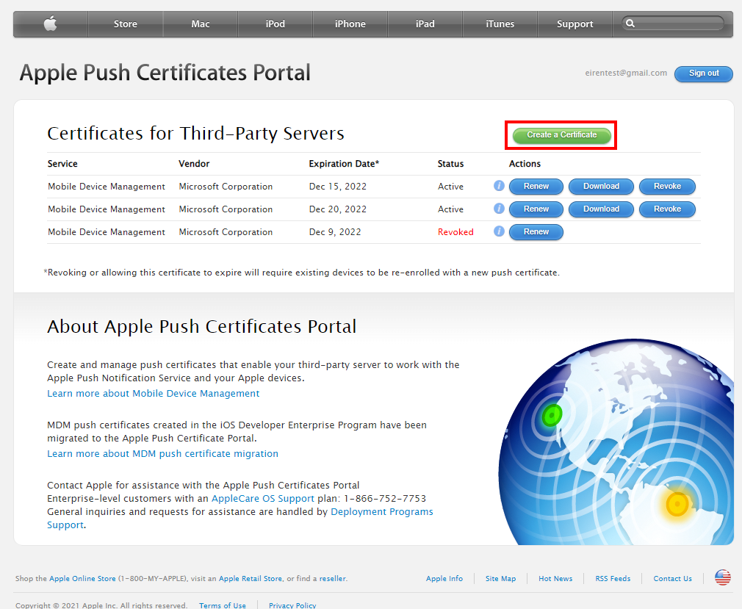Open the Support menu item

click(x=574, y=24)
